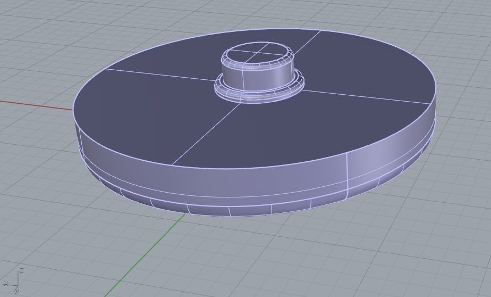This screenshot has width=491, height=297.
Task: Pick the red X-axis line on the grid
Action: tap(36, 105)
